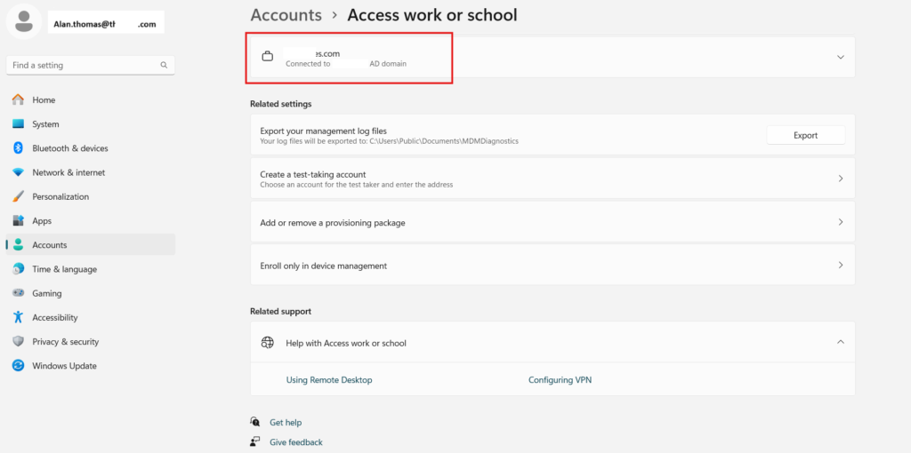Select Network & internet category

(91, 172)
